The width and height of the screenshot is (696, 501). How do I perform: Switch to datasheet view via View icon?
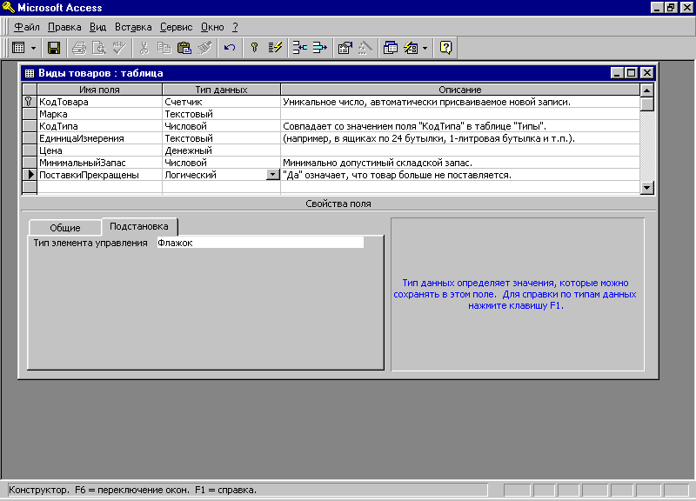coord(18,48)
